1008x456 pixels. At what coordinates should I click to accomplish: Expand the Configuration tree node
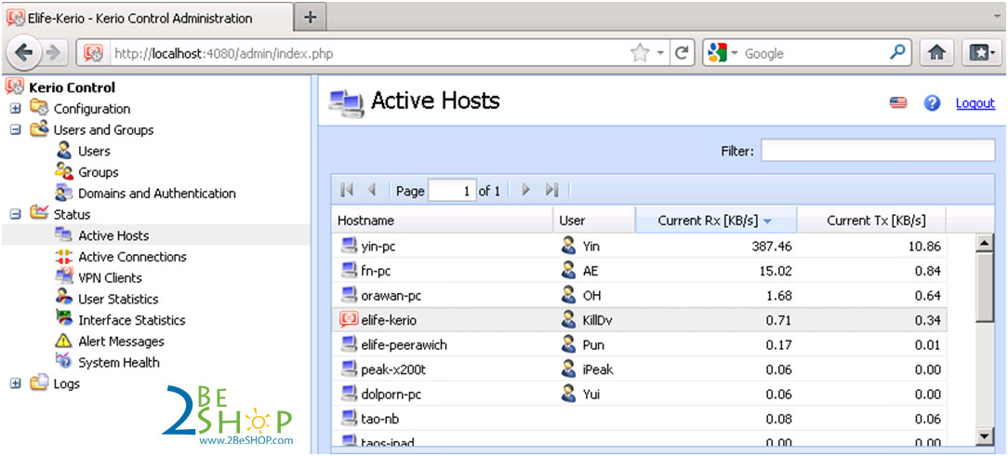point(16,109)
